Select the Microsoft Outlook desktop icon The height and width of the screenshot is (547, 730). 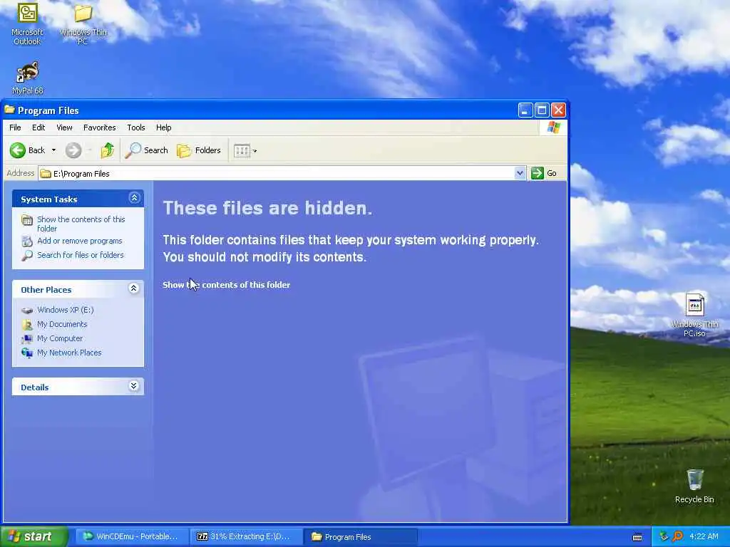[x=27, y=24]
